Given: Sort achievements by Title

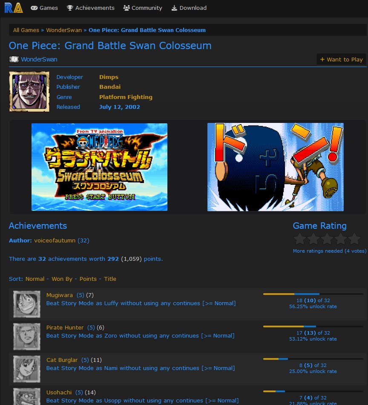Looking at the screenshot, I should pos(110,279).
